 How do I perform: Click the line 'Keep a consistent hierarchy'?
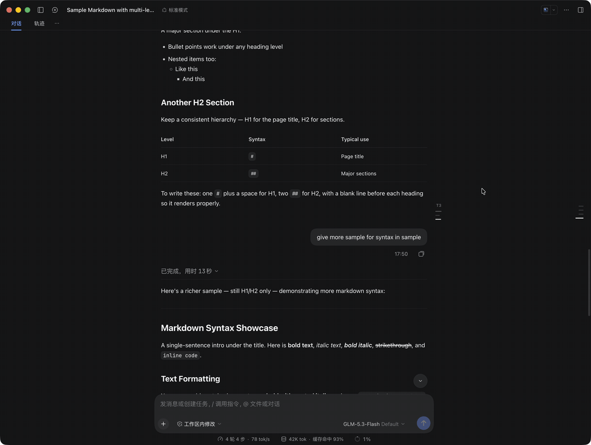pos(252,119)
